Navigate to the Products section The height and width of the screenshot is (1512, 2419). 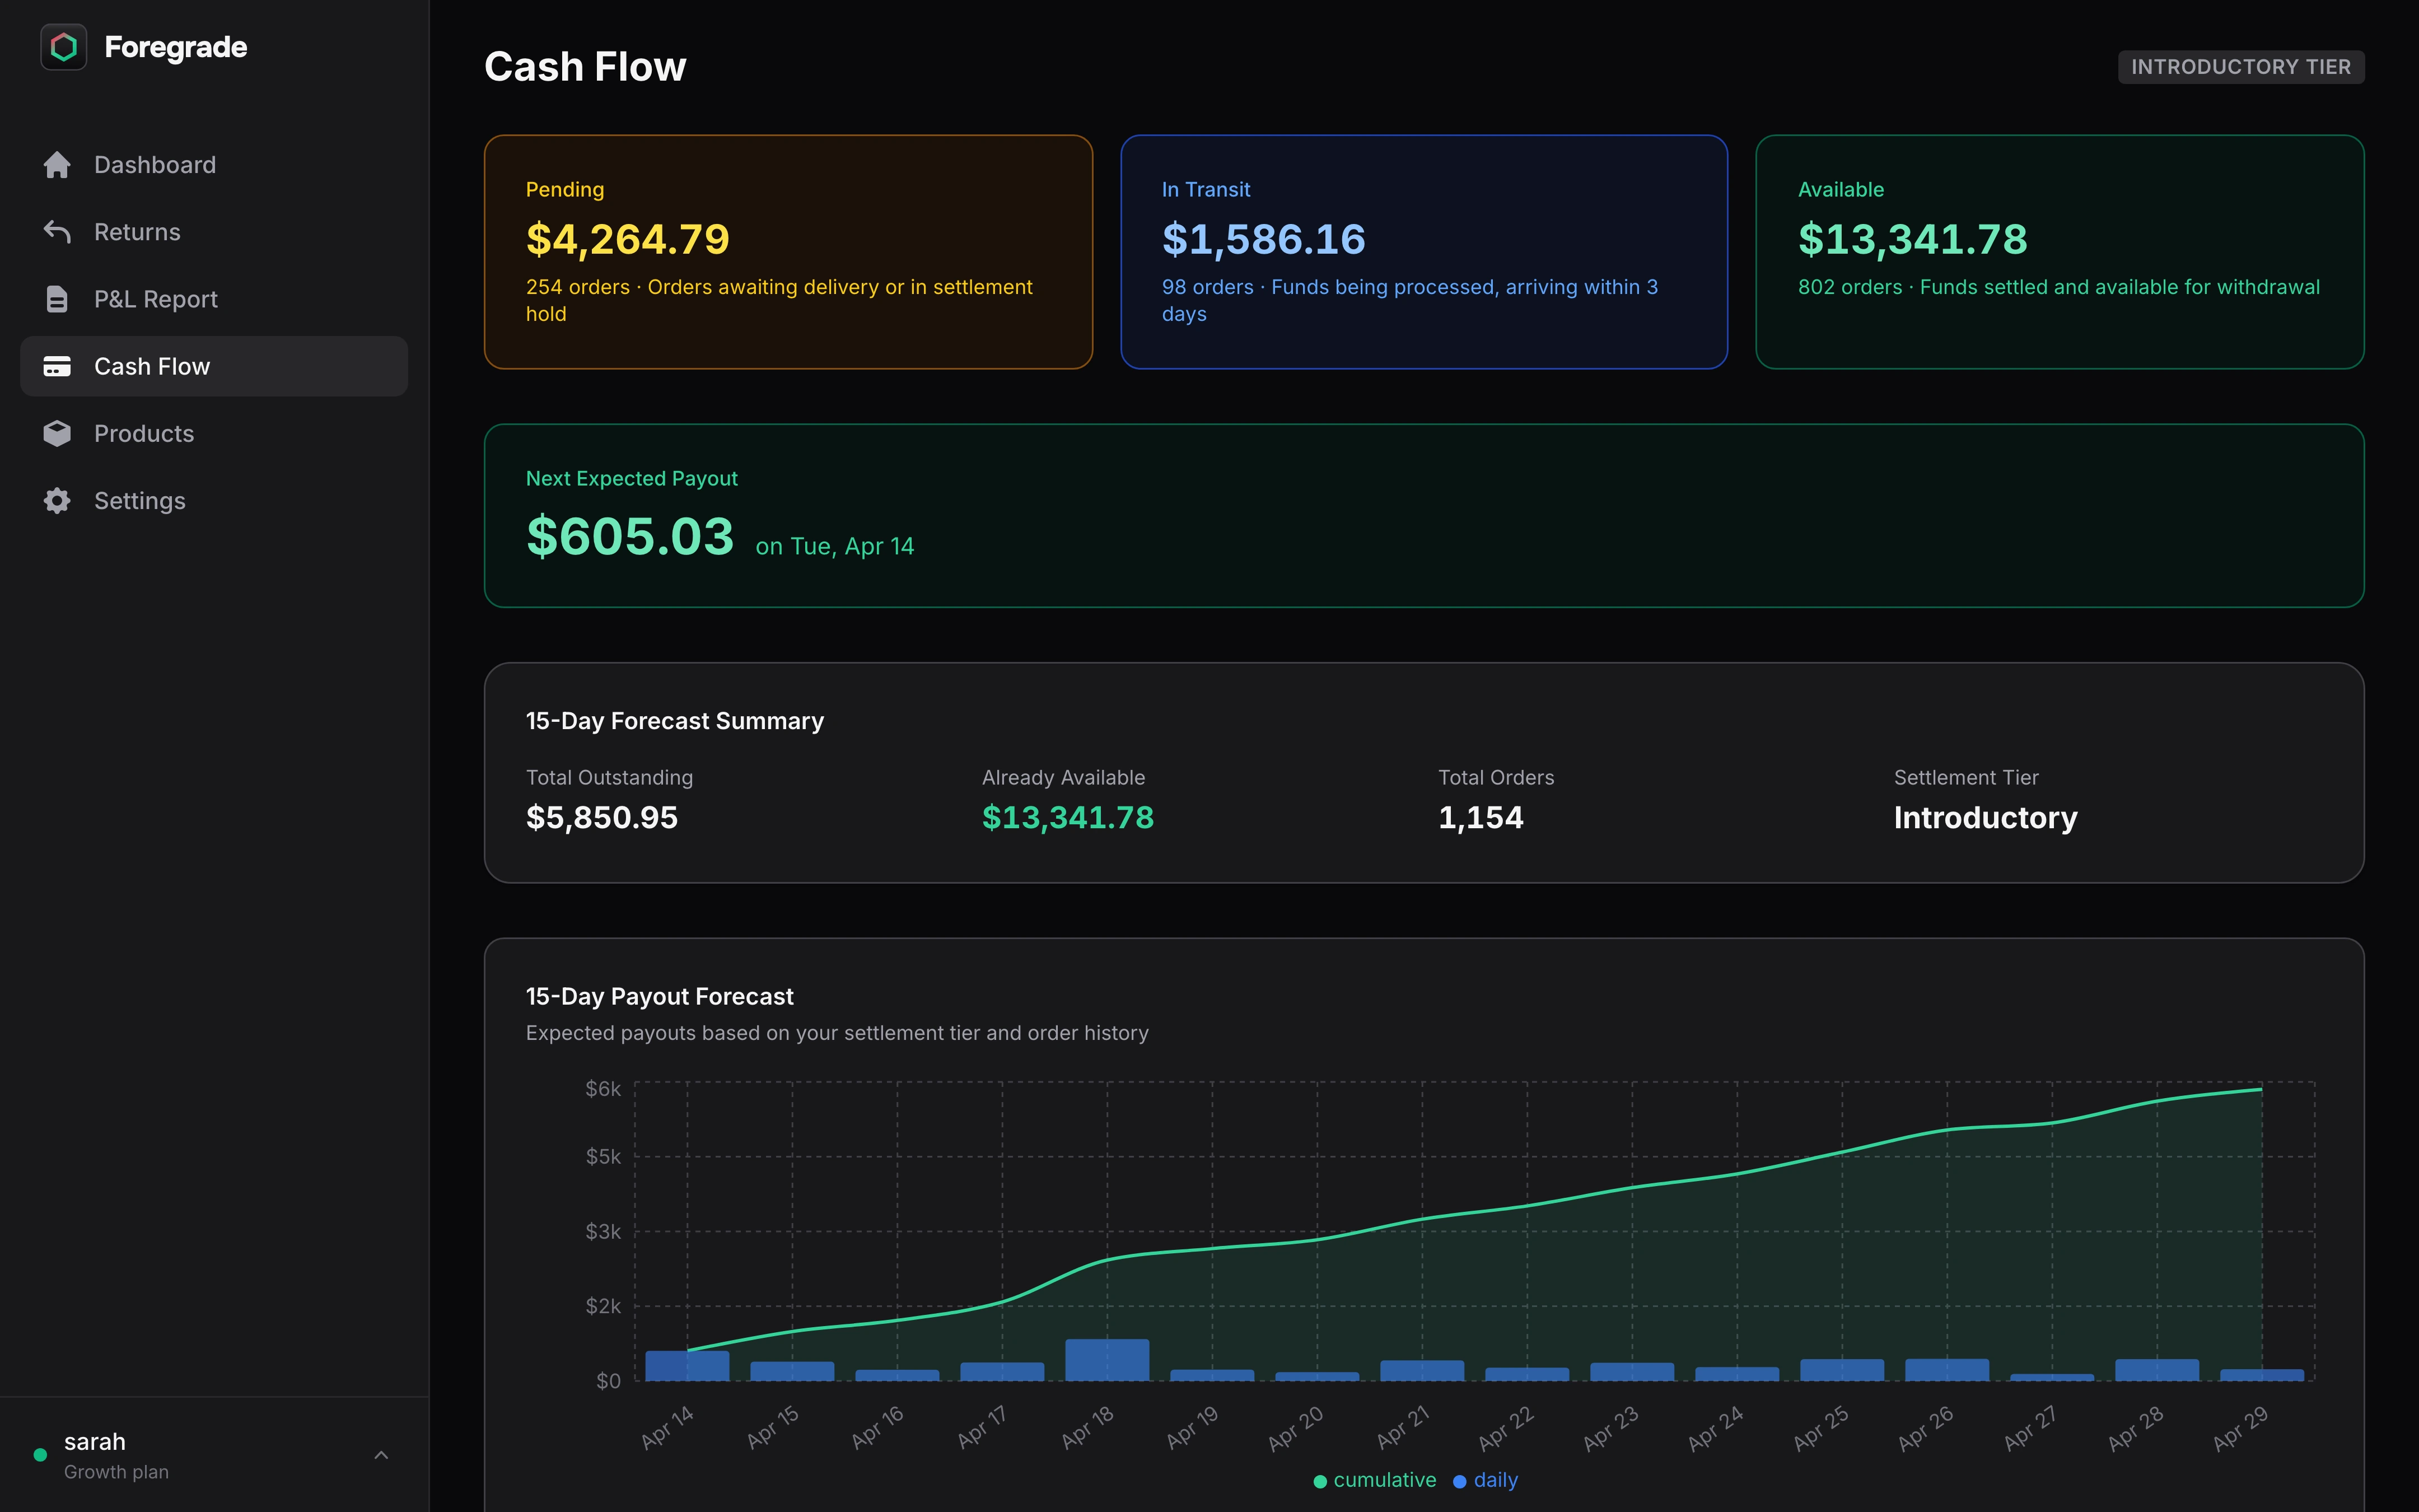(x=144, y=433)
